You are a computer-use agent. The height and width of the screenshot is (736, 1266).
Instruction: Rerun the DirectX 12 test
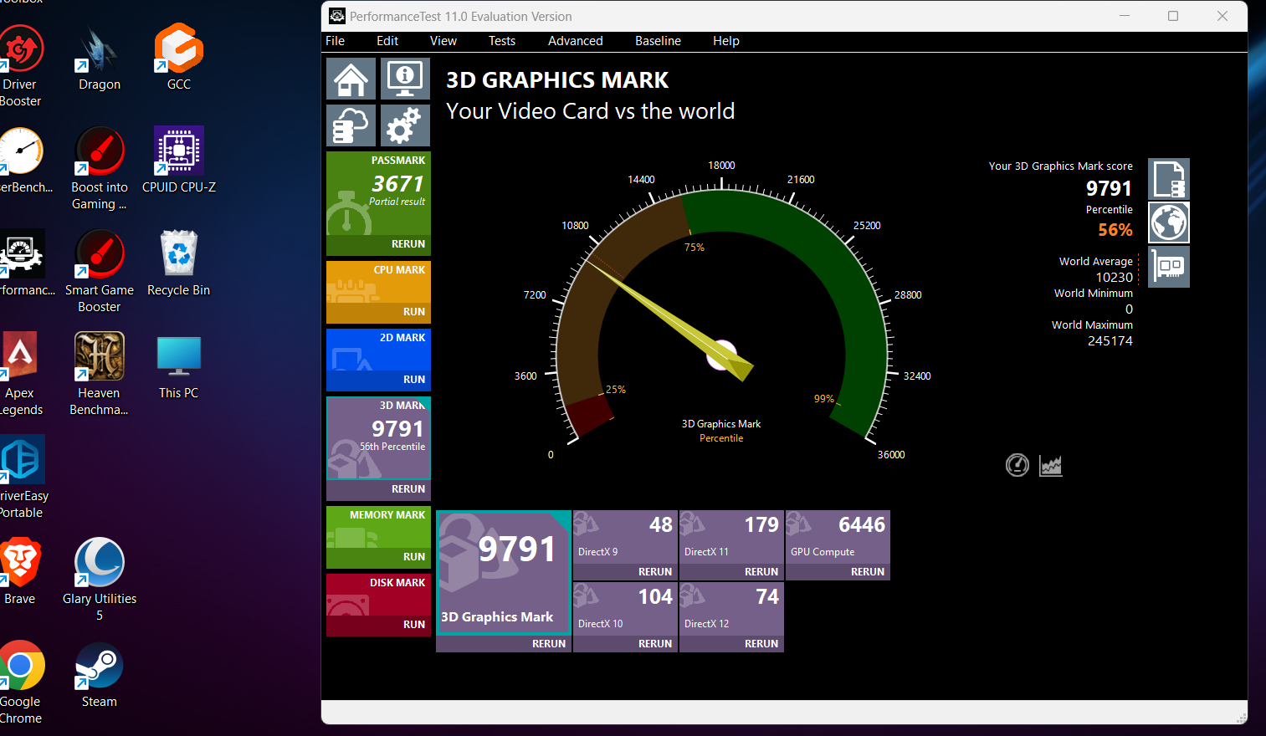point(761,644)
